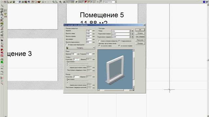
Task: Click the preview horizontal scrollbar thumb
Action: (x=114, y=90)
